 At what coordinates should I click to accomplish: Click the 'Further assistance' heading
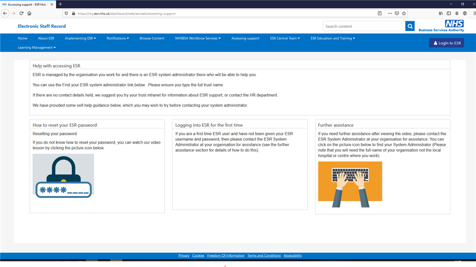[336, 125]
